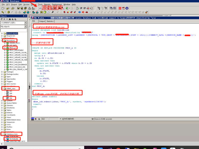
Task: Open the My objects filter dropdown
Action: coord(25,27)
